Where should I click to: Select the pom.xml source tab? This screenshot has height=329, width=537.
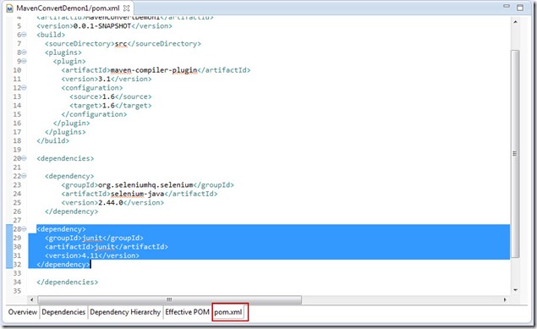(x=228, y=312)
